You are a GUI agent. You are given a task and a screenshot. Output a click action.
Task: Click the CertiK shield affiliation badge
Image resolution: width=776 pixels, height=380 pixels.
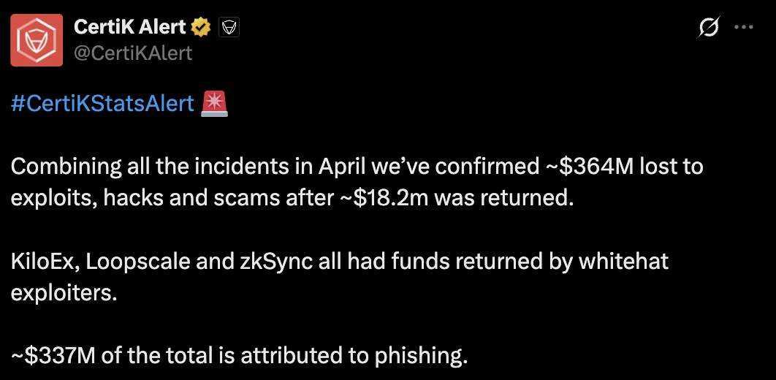(229, 28)
